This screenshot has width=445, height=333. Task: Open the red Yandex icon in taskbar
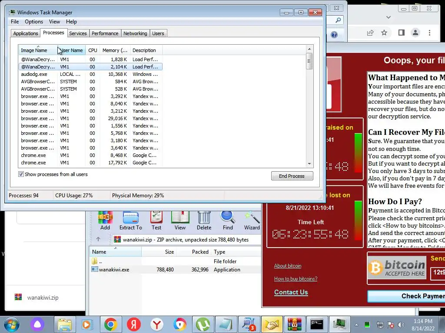tap(134, 324)
